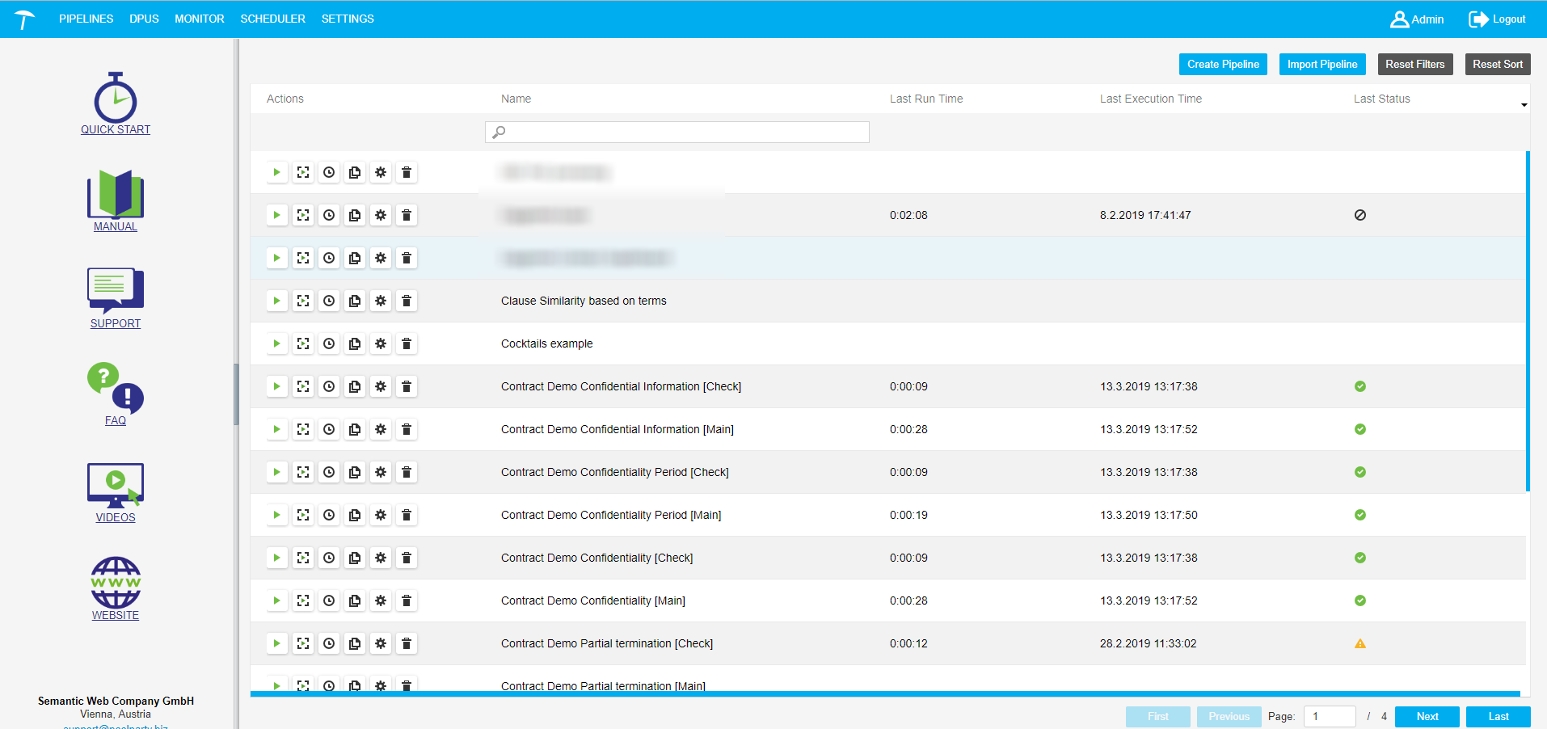This screenshot has height=729, width=1547.
Task: Open the SCHEDULER menu
Action: (x=272, y=19)
